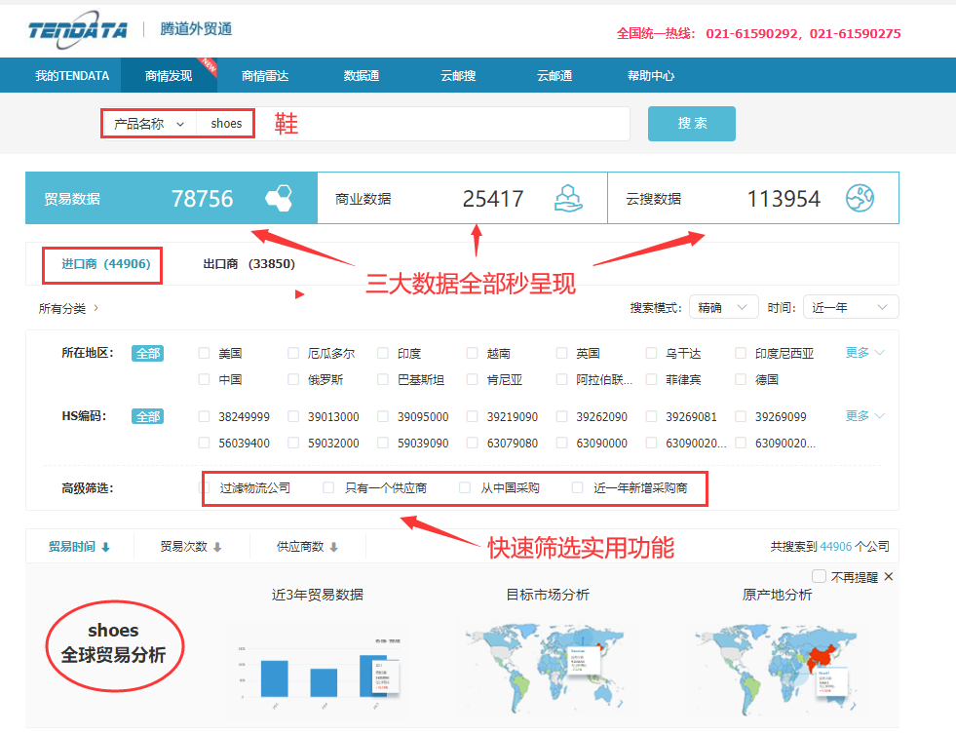Check the 美国 region checkbox
This screenshot has width=956, height=734.
tap(204, 353)
